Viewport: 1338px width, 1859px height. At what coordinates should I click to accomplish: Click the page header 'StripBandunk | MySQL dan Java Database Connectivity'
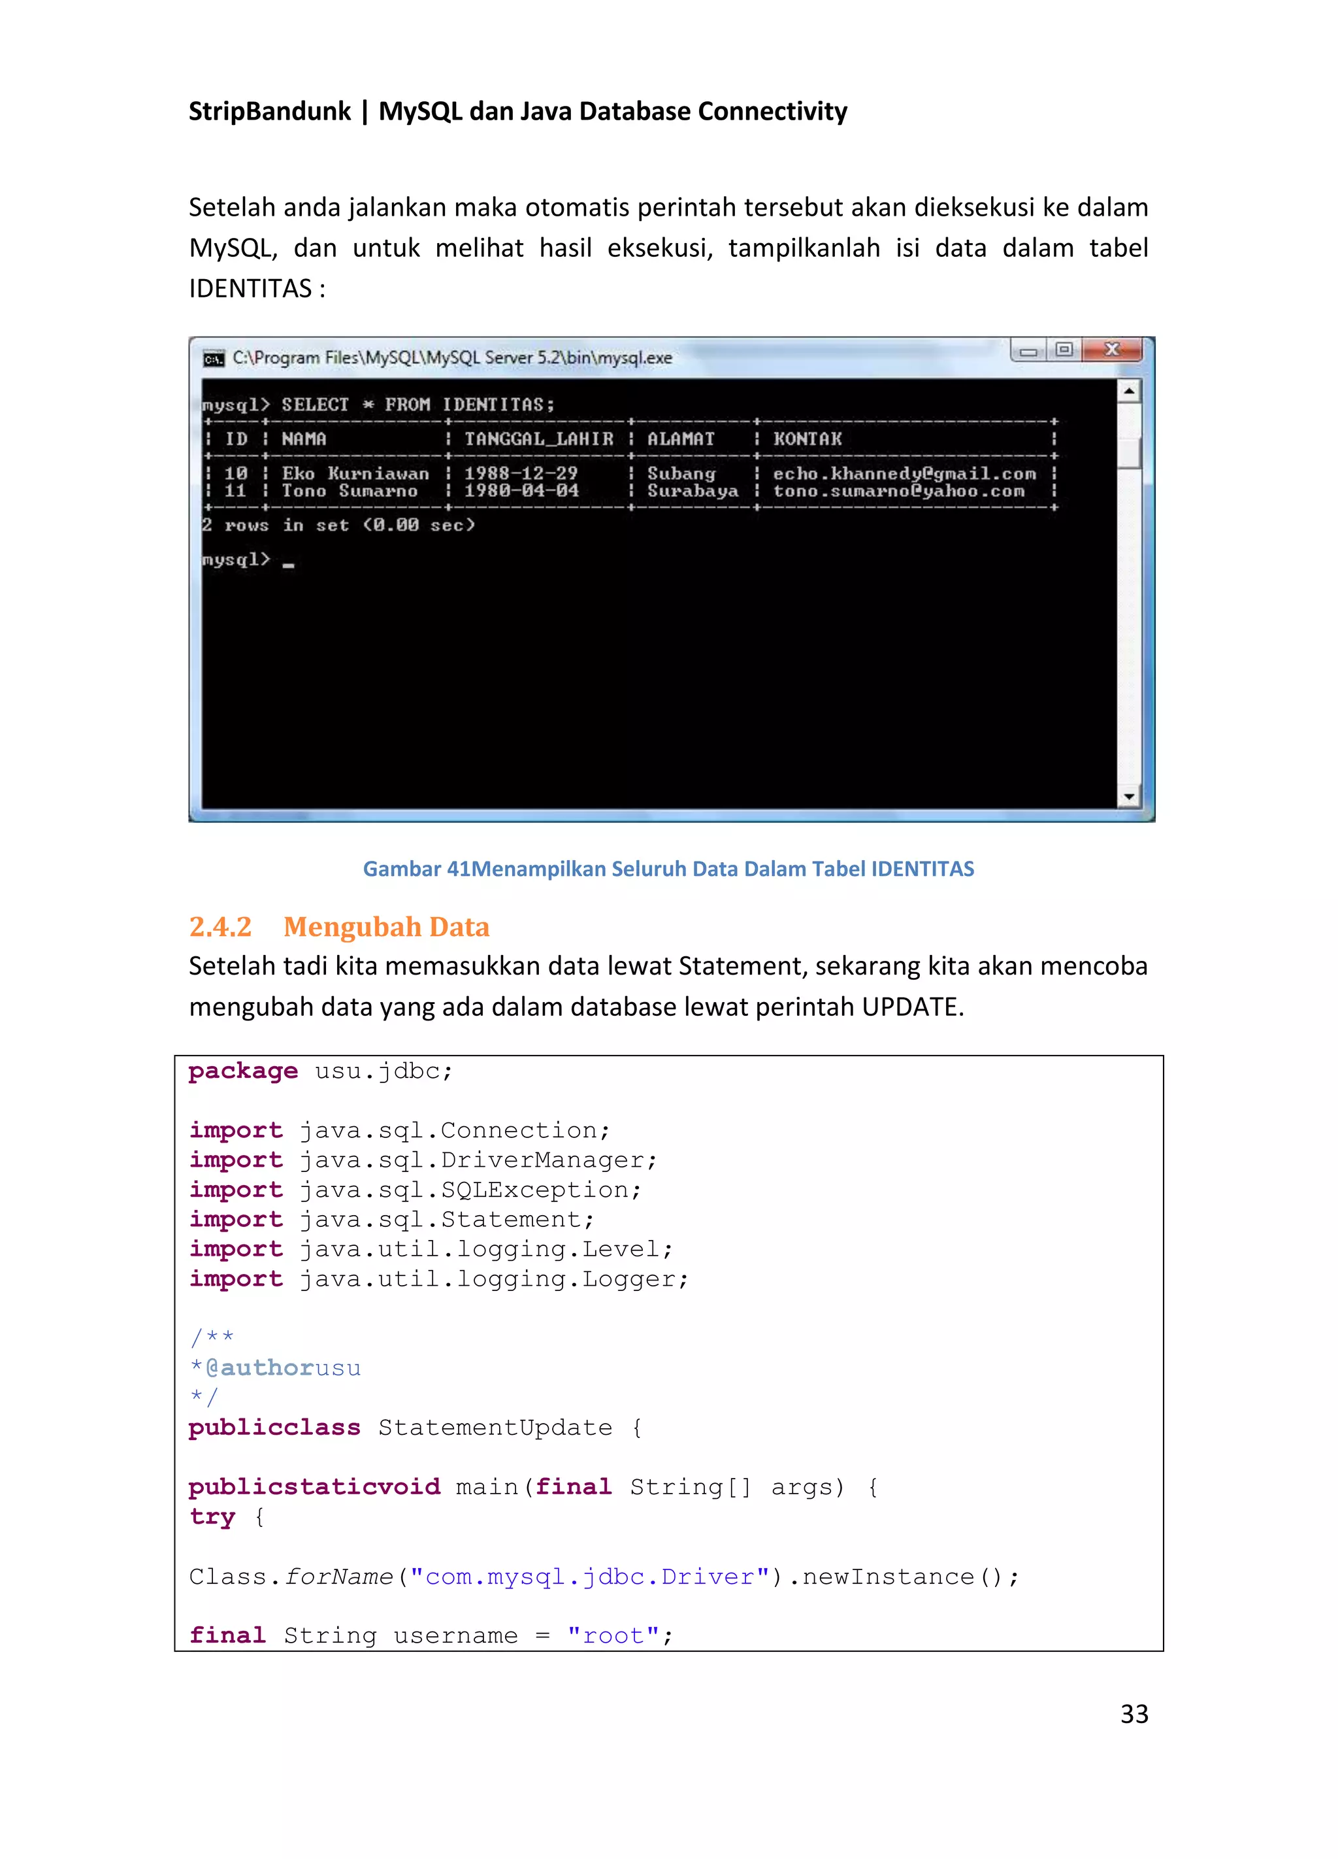(x=518, y=110)
